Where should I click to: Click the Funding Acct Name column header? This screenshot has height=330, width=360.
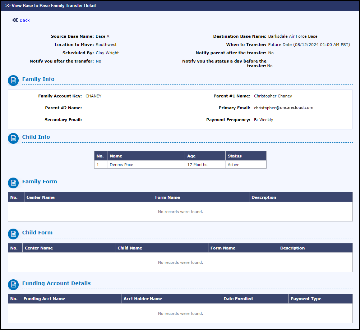tap(71, 299)
